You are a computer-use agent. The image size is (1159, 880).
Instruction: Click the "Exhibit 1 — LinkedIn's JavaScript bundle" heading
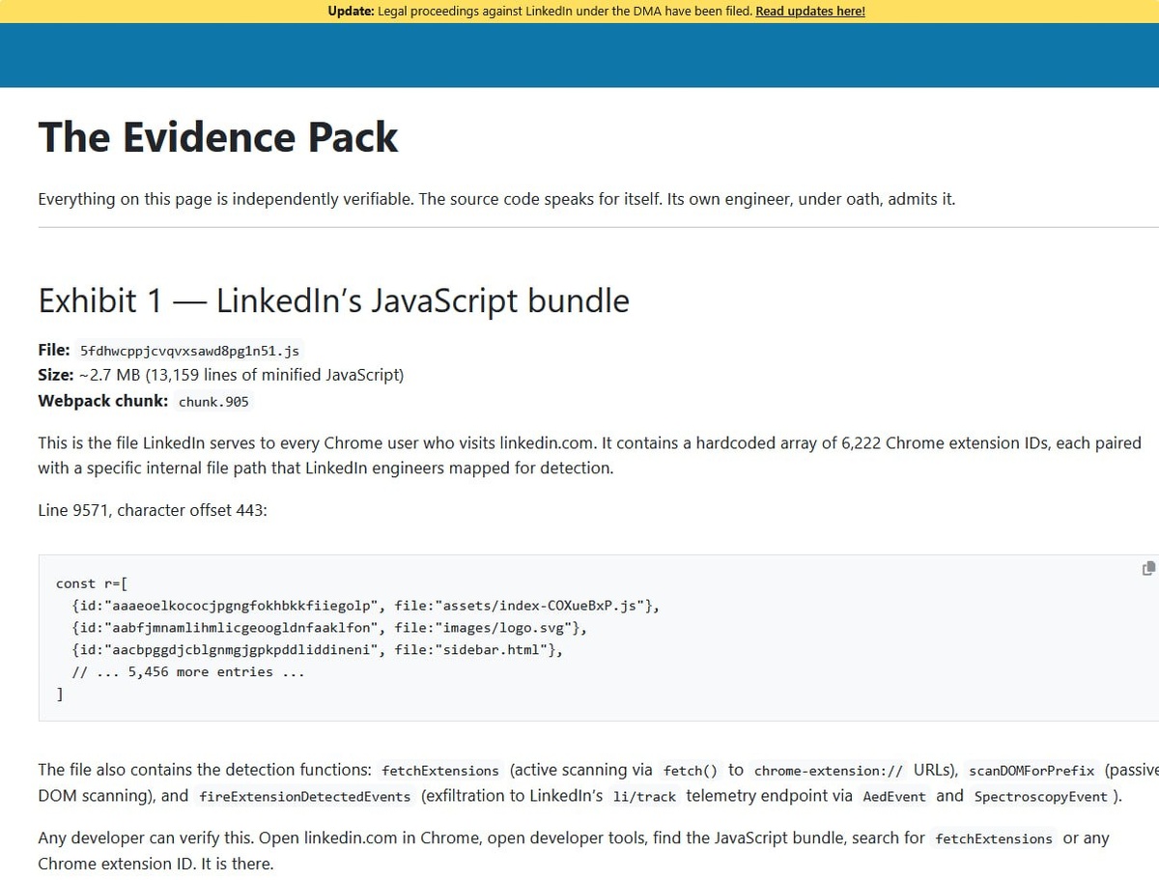(x=333, y=301)
